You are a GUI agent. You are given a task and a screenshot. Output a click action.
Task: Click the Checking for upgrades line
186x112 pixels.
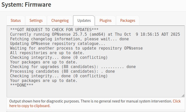(73, 67)
